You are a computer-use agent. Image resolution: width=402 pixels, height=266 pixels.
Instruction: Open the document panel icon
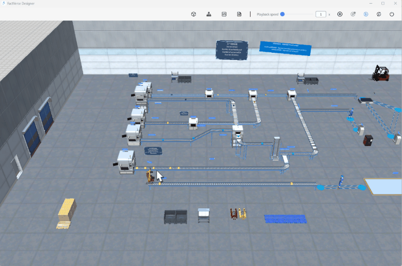[x=239, y=14]
